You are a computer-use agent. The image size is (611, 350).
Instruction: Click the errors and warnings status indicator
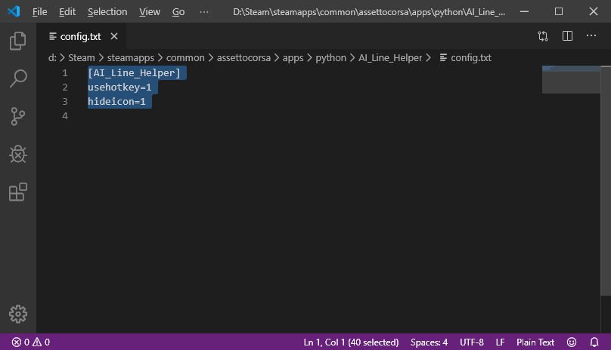[x=31, y=342]
